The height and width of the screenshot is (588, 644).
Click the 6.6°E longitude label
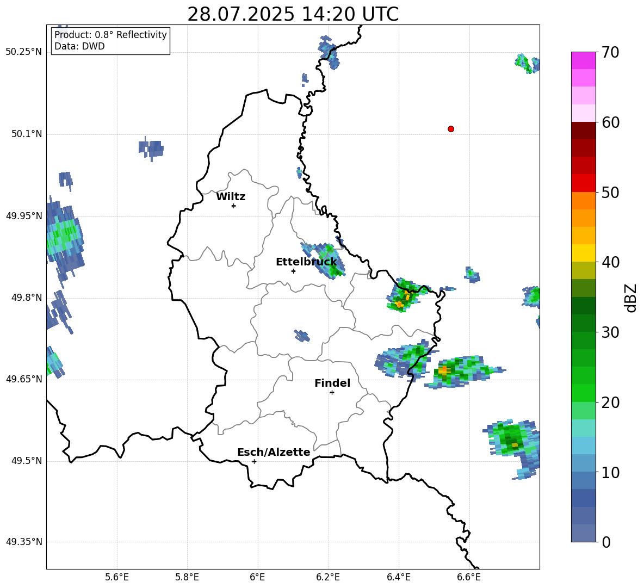click(x=469, y=577)
